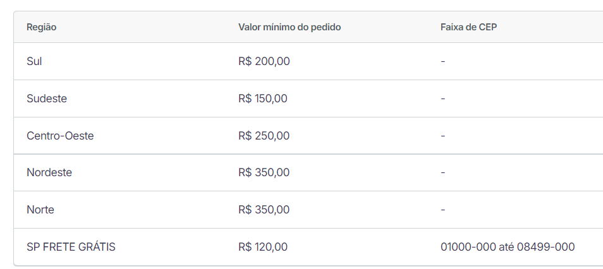Screen dimensions: 603x269
Task: Select the Sul region row
Action: pos(34,61)
